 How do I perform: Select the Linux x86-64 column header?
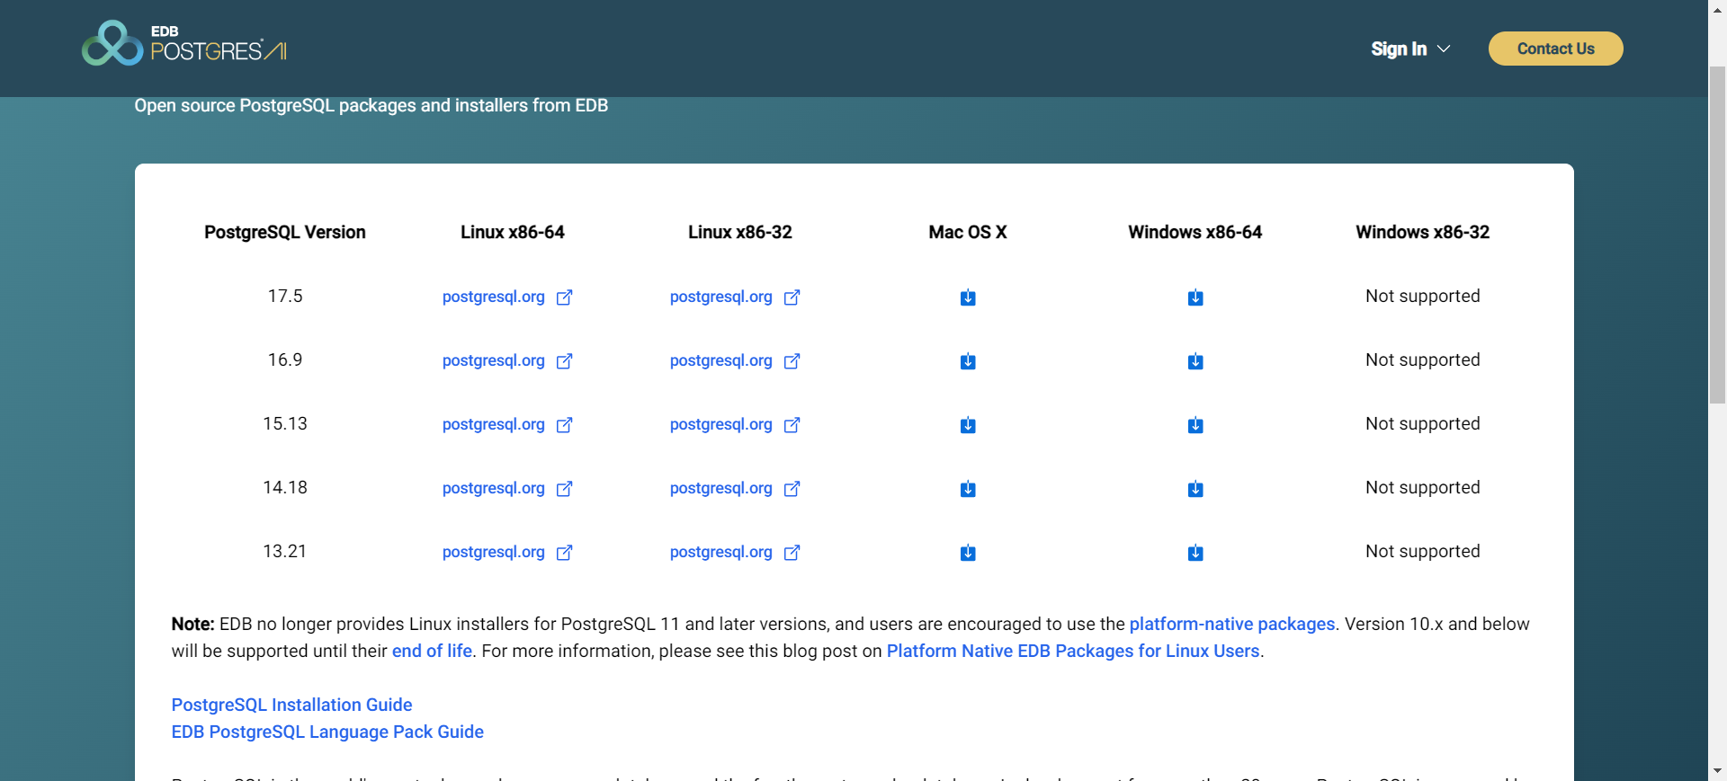(513, 232)
